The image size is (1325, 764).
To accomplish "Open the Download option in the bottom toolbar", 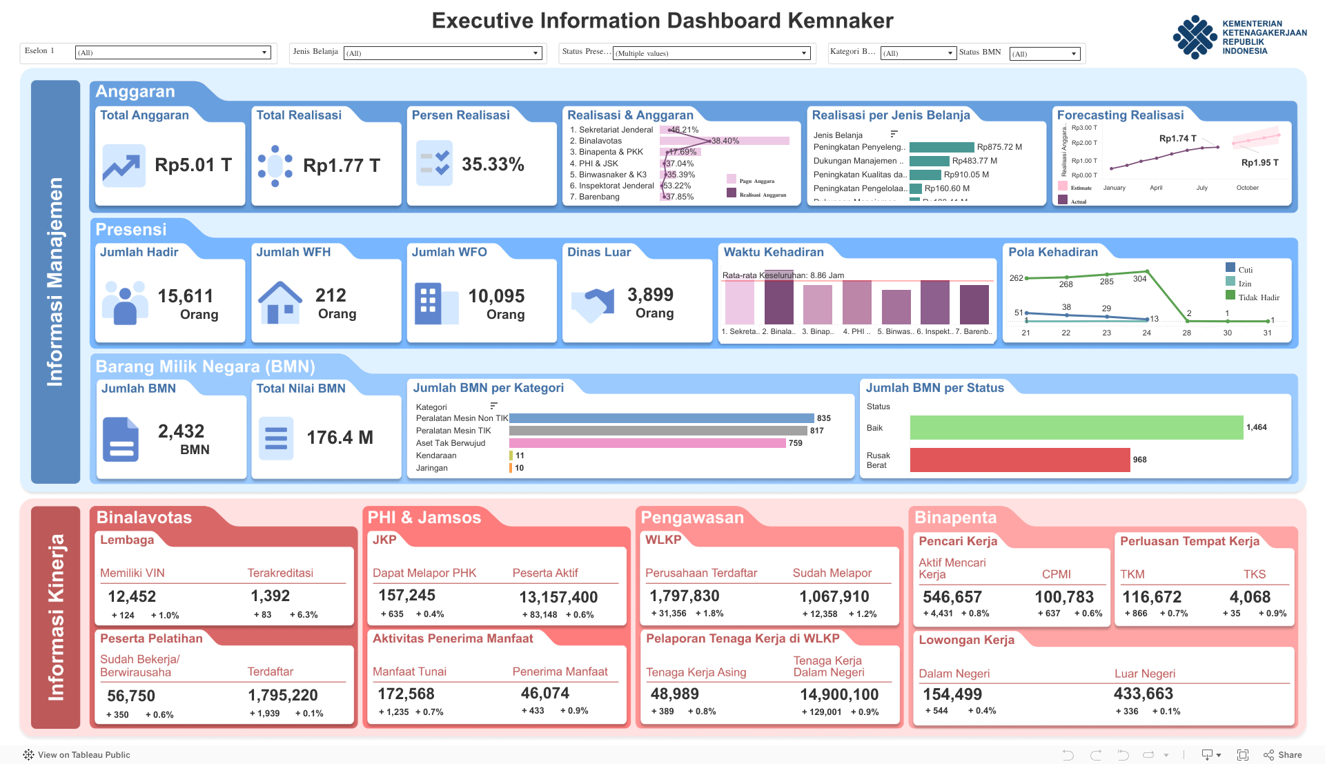I will click(1207, 754).
